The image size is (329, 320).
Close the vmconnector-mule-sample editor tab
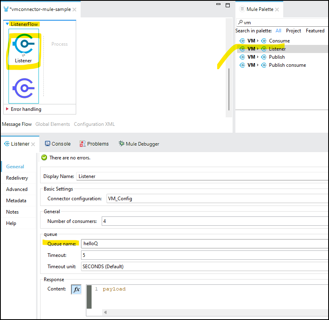pos(74,9)
